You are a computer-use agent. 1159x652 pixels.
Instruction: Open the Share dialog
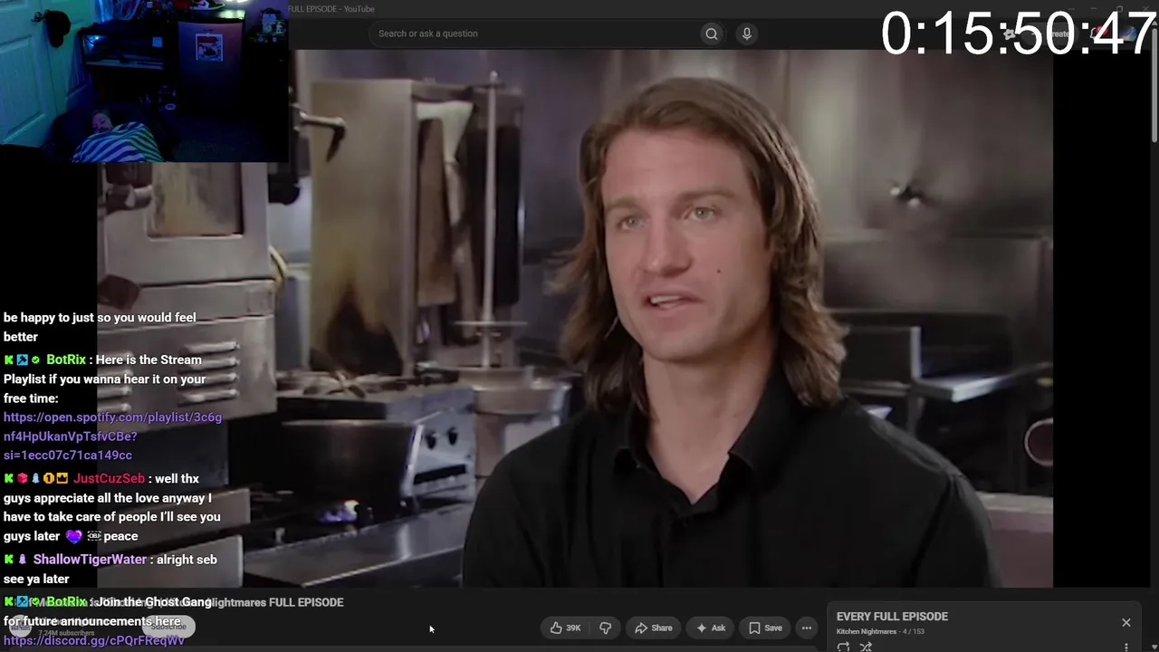[653, 628]
